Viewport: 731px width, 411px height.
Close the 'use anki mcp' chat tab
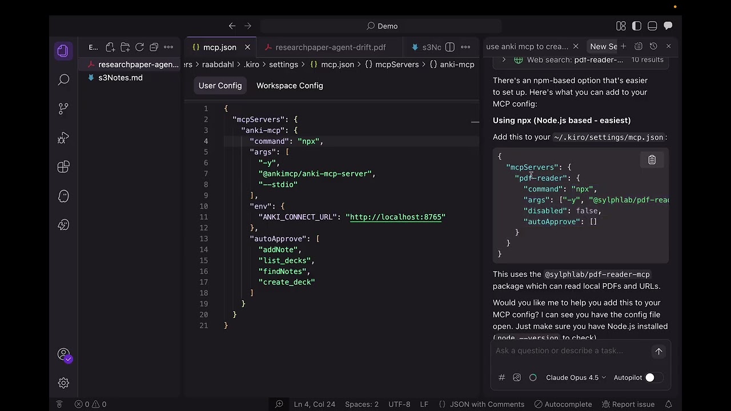[576, 46]
